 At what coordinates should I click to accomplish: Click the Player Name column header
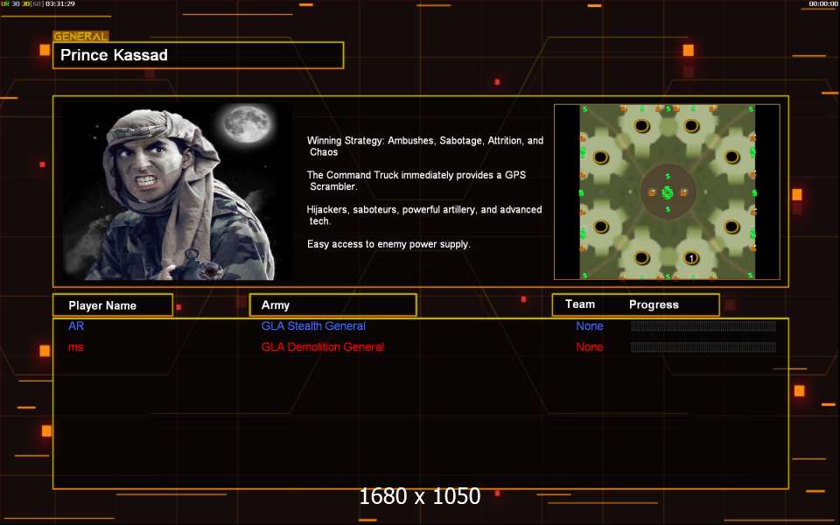(113, 305)
